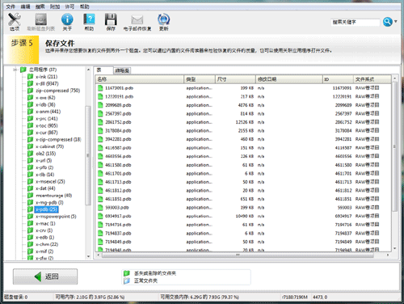Image resolution: width=404 pixels, height=304 pixels.
Task: Select the x-toc (905) tree item
Action: [46, 125]
